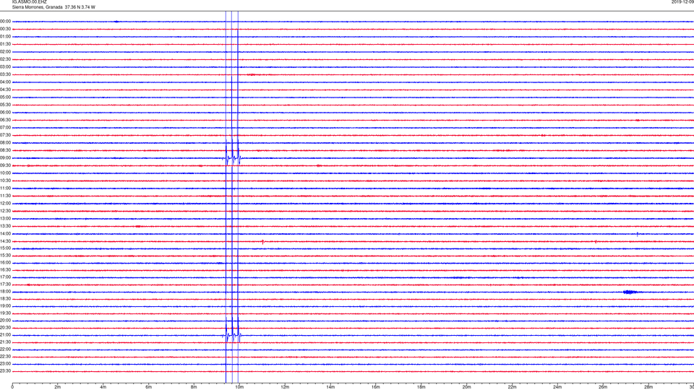Select the 13:00 trace time label
This screenshot has width=694, height=390.
5,218
